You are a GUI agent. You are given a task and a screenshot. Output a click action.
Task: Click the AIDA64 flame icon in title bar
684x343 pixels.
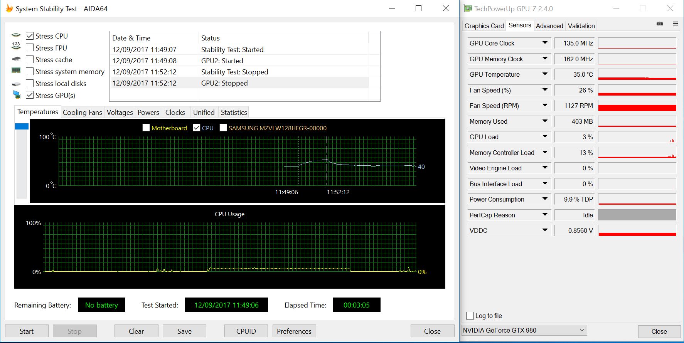[x=9, y=8]
